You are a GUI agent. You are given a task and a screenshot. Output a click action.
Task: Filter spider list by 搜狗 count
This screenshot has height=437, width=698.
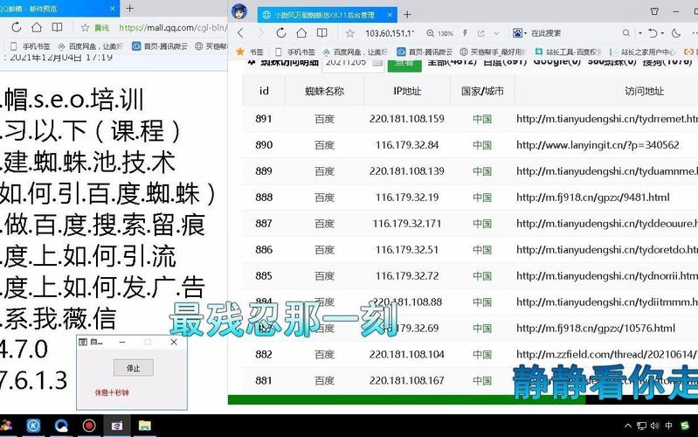pos(667,62)
